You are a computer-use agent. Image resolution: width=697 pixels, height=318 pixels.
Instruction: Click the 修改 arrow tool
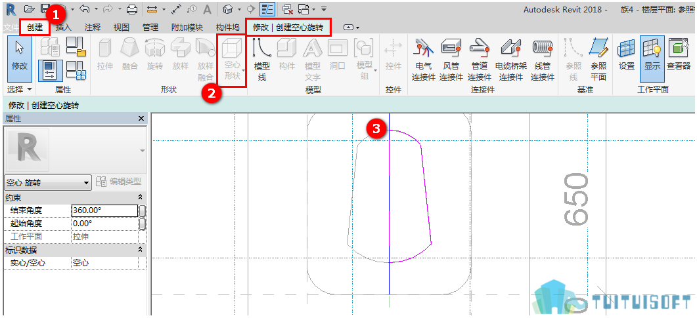[x=20, y=58]
